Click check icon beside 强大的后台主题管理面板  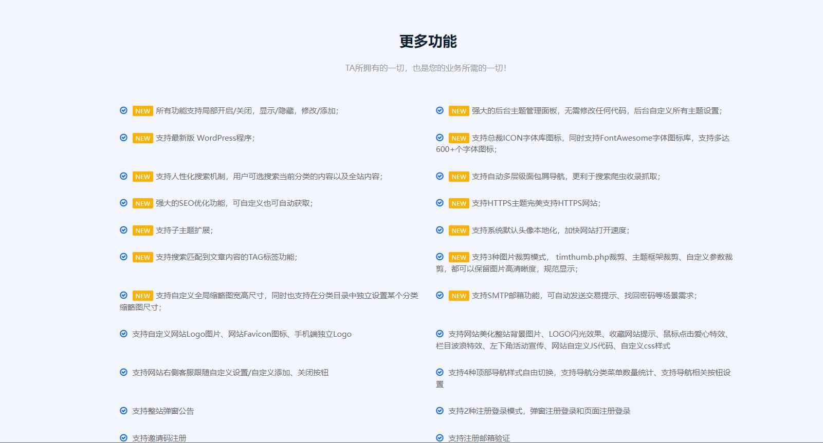click(x=440, y=110)
